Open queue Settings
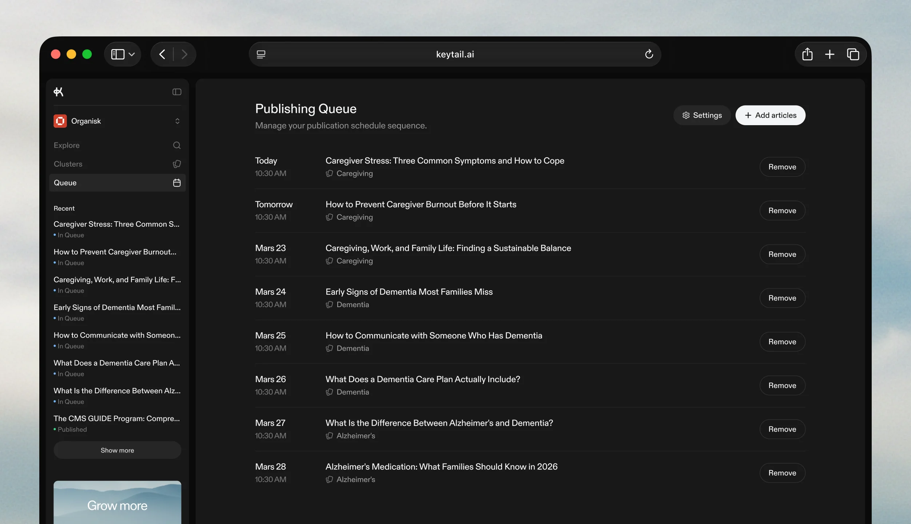Screen dimensions: 911x524 (701, 115)
